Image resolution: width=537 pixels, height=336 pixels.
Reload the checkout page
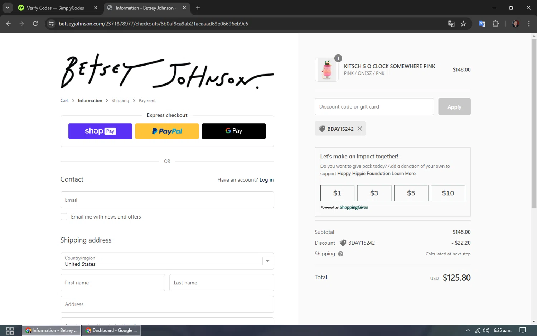click(35, 24)
